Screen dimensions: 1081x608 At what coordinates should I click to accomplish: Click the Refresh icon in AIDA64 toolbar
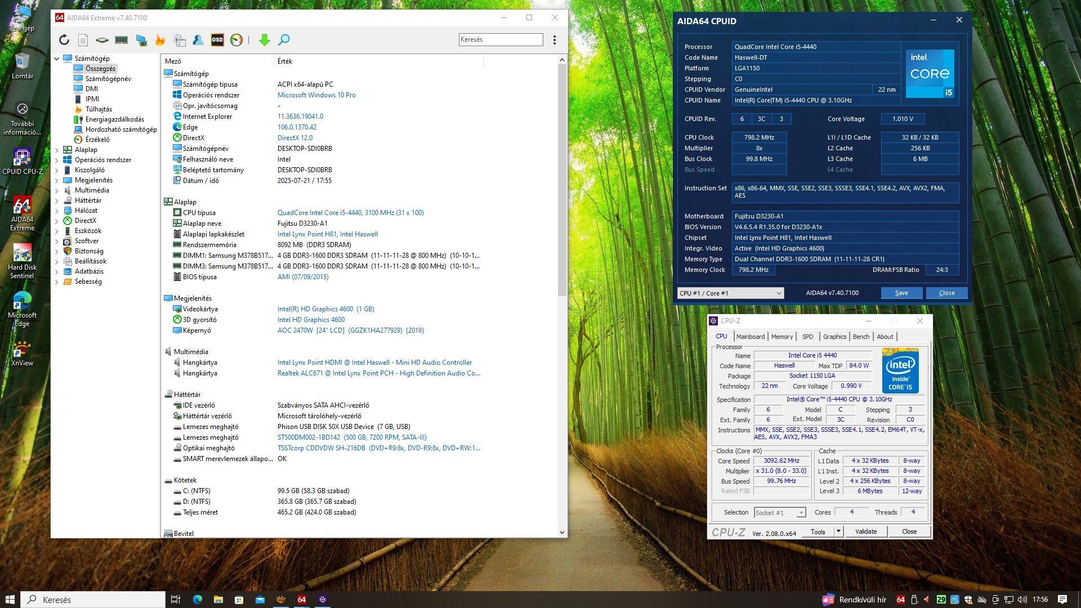tap(64, 40)
